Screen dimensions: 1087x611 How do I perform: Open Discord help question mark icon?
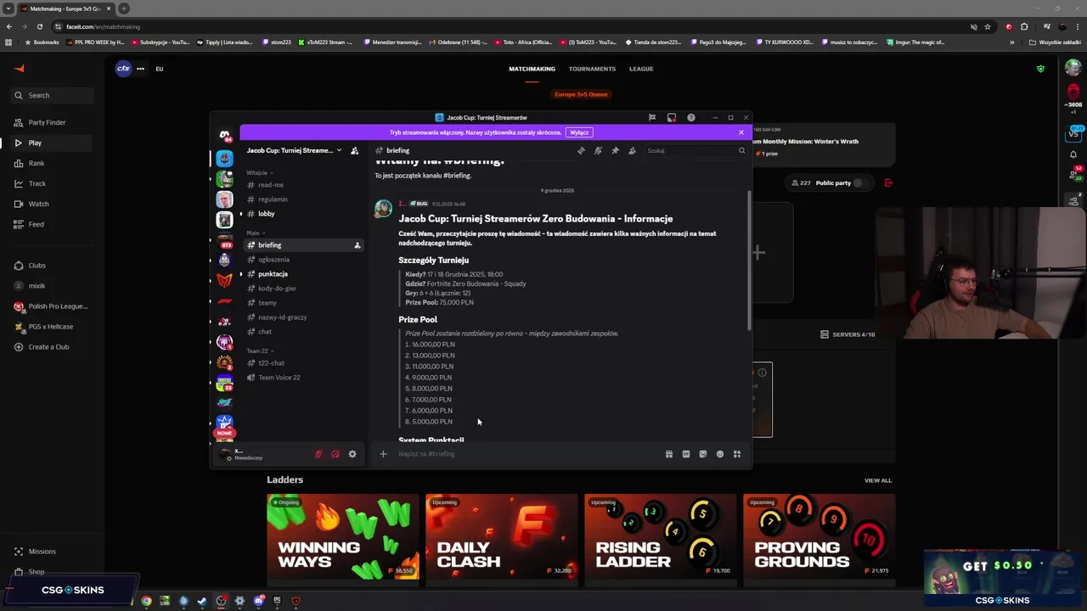[690, 117]
